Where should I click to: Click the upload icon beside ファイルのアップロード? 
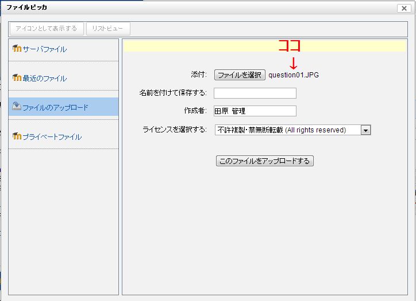coord(17,107)
